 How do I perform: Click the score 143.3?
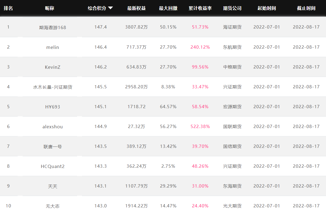(100, 166)
